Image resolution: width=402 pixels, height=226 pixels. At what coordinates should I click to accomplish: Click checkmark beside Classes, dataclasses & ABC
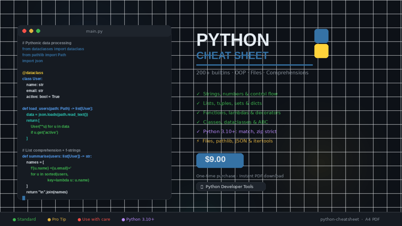click(x=198, y=122)
